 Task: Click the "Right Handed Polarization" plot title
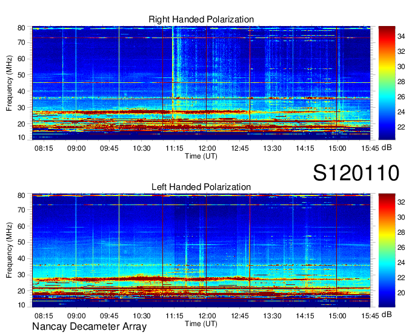coord(201,19)
